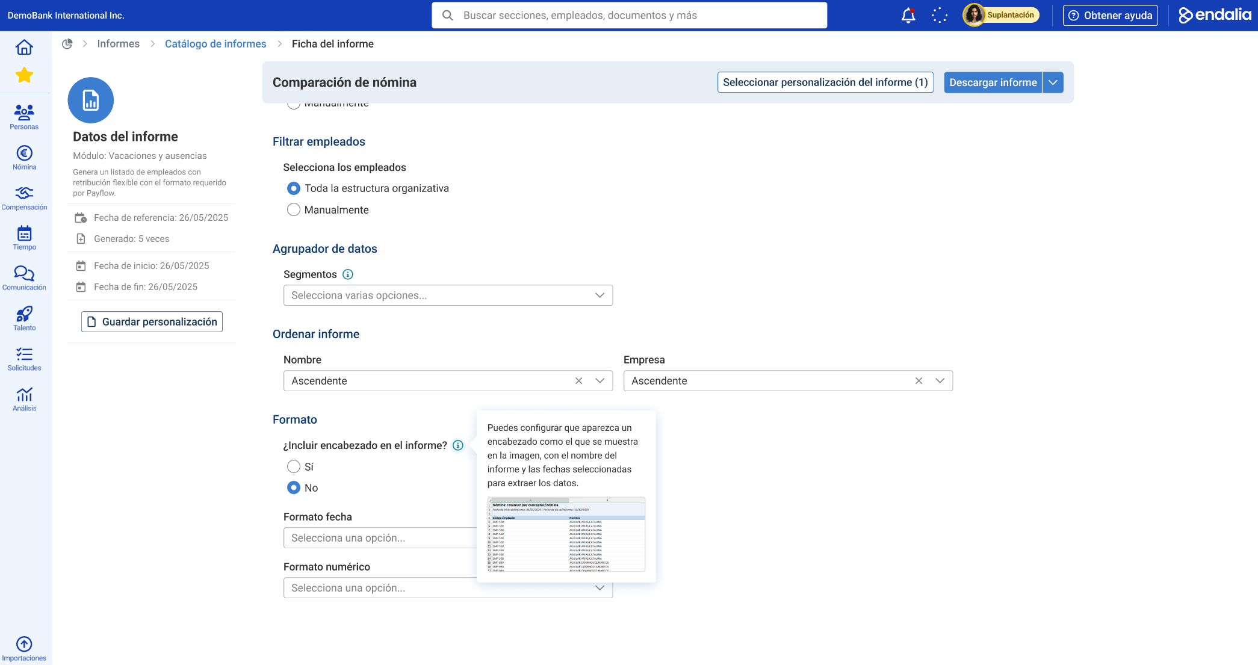Click the Segmentos info icon
Image resolution: width=1258 pixels, height=665 pixels.
pyautogui.click(x=348, y=274)
